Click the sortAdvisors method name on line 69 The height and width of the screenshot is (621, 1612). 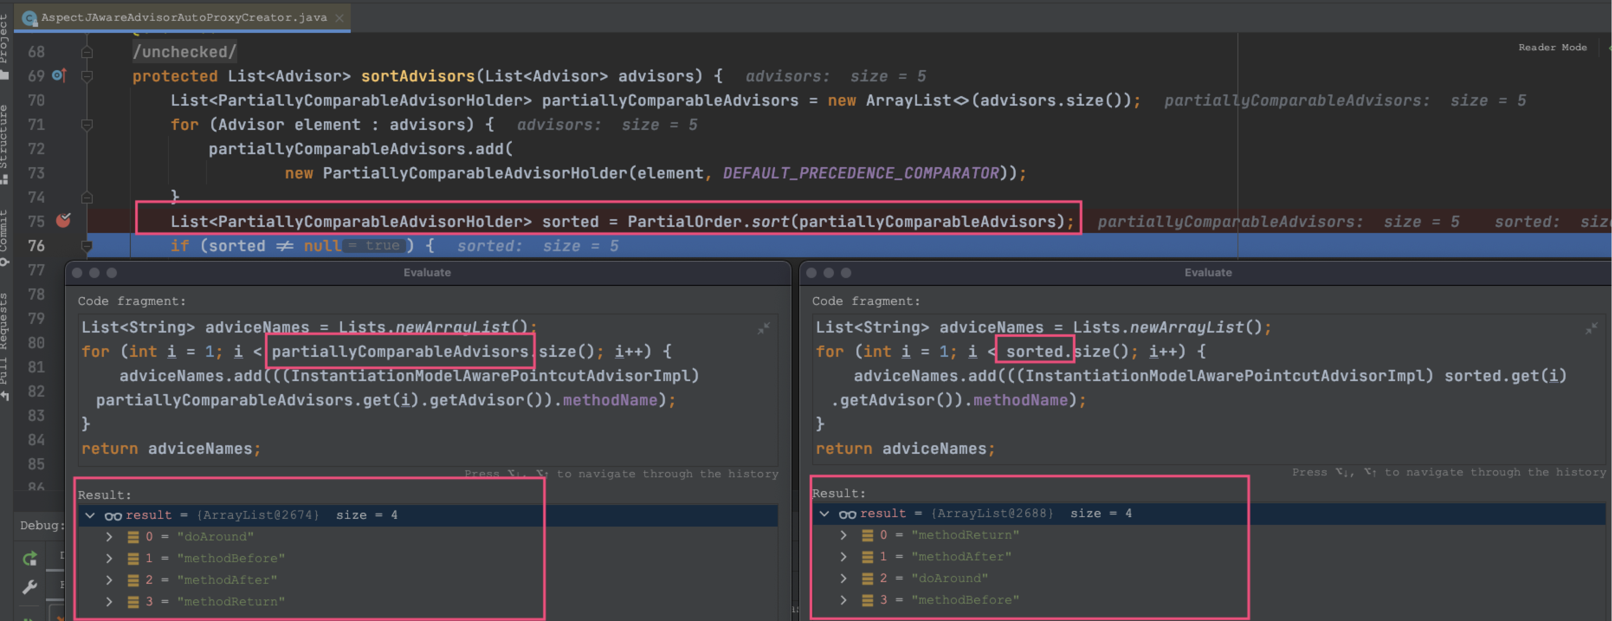pyautogui.click(x=417, y=76)
